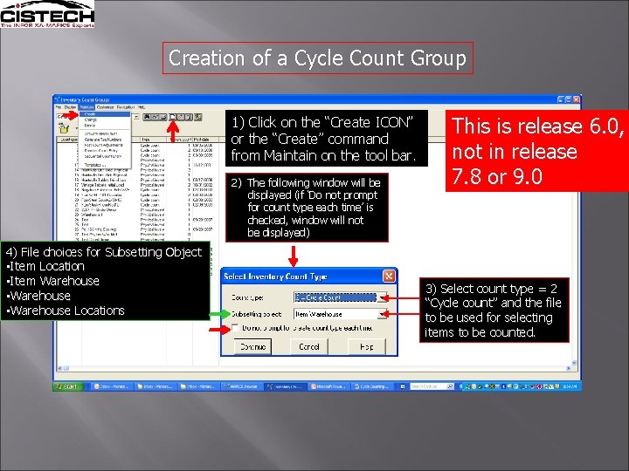Viewport: 629px width, 471px height.
Task: Select the '2 - Cycle Count' combo box value
Action: (335, 297)
